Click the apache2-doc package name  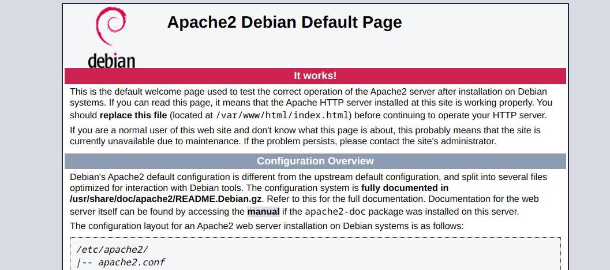tap(336, 212)
